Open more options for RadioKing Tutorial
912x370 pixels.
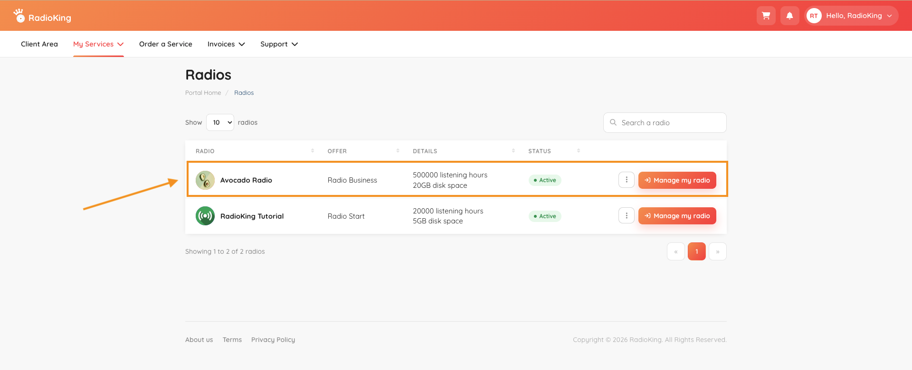(627, 216)
